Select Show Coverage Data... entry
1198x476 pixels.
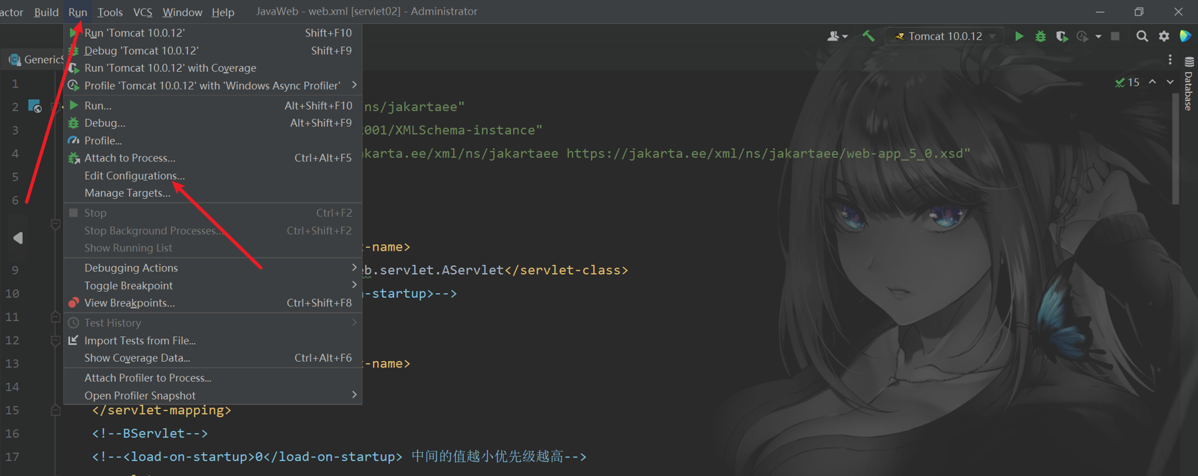click(213, 358)
